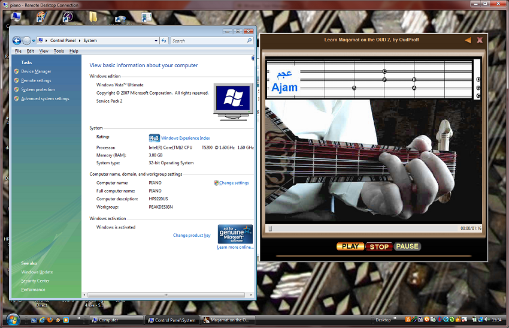Click the taskbar clock showing 15:34
The image size is (509, 328).
[496, 320]
